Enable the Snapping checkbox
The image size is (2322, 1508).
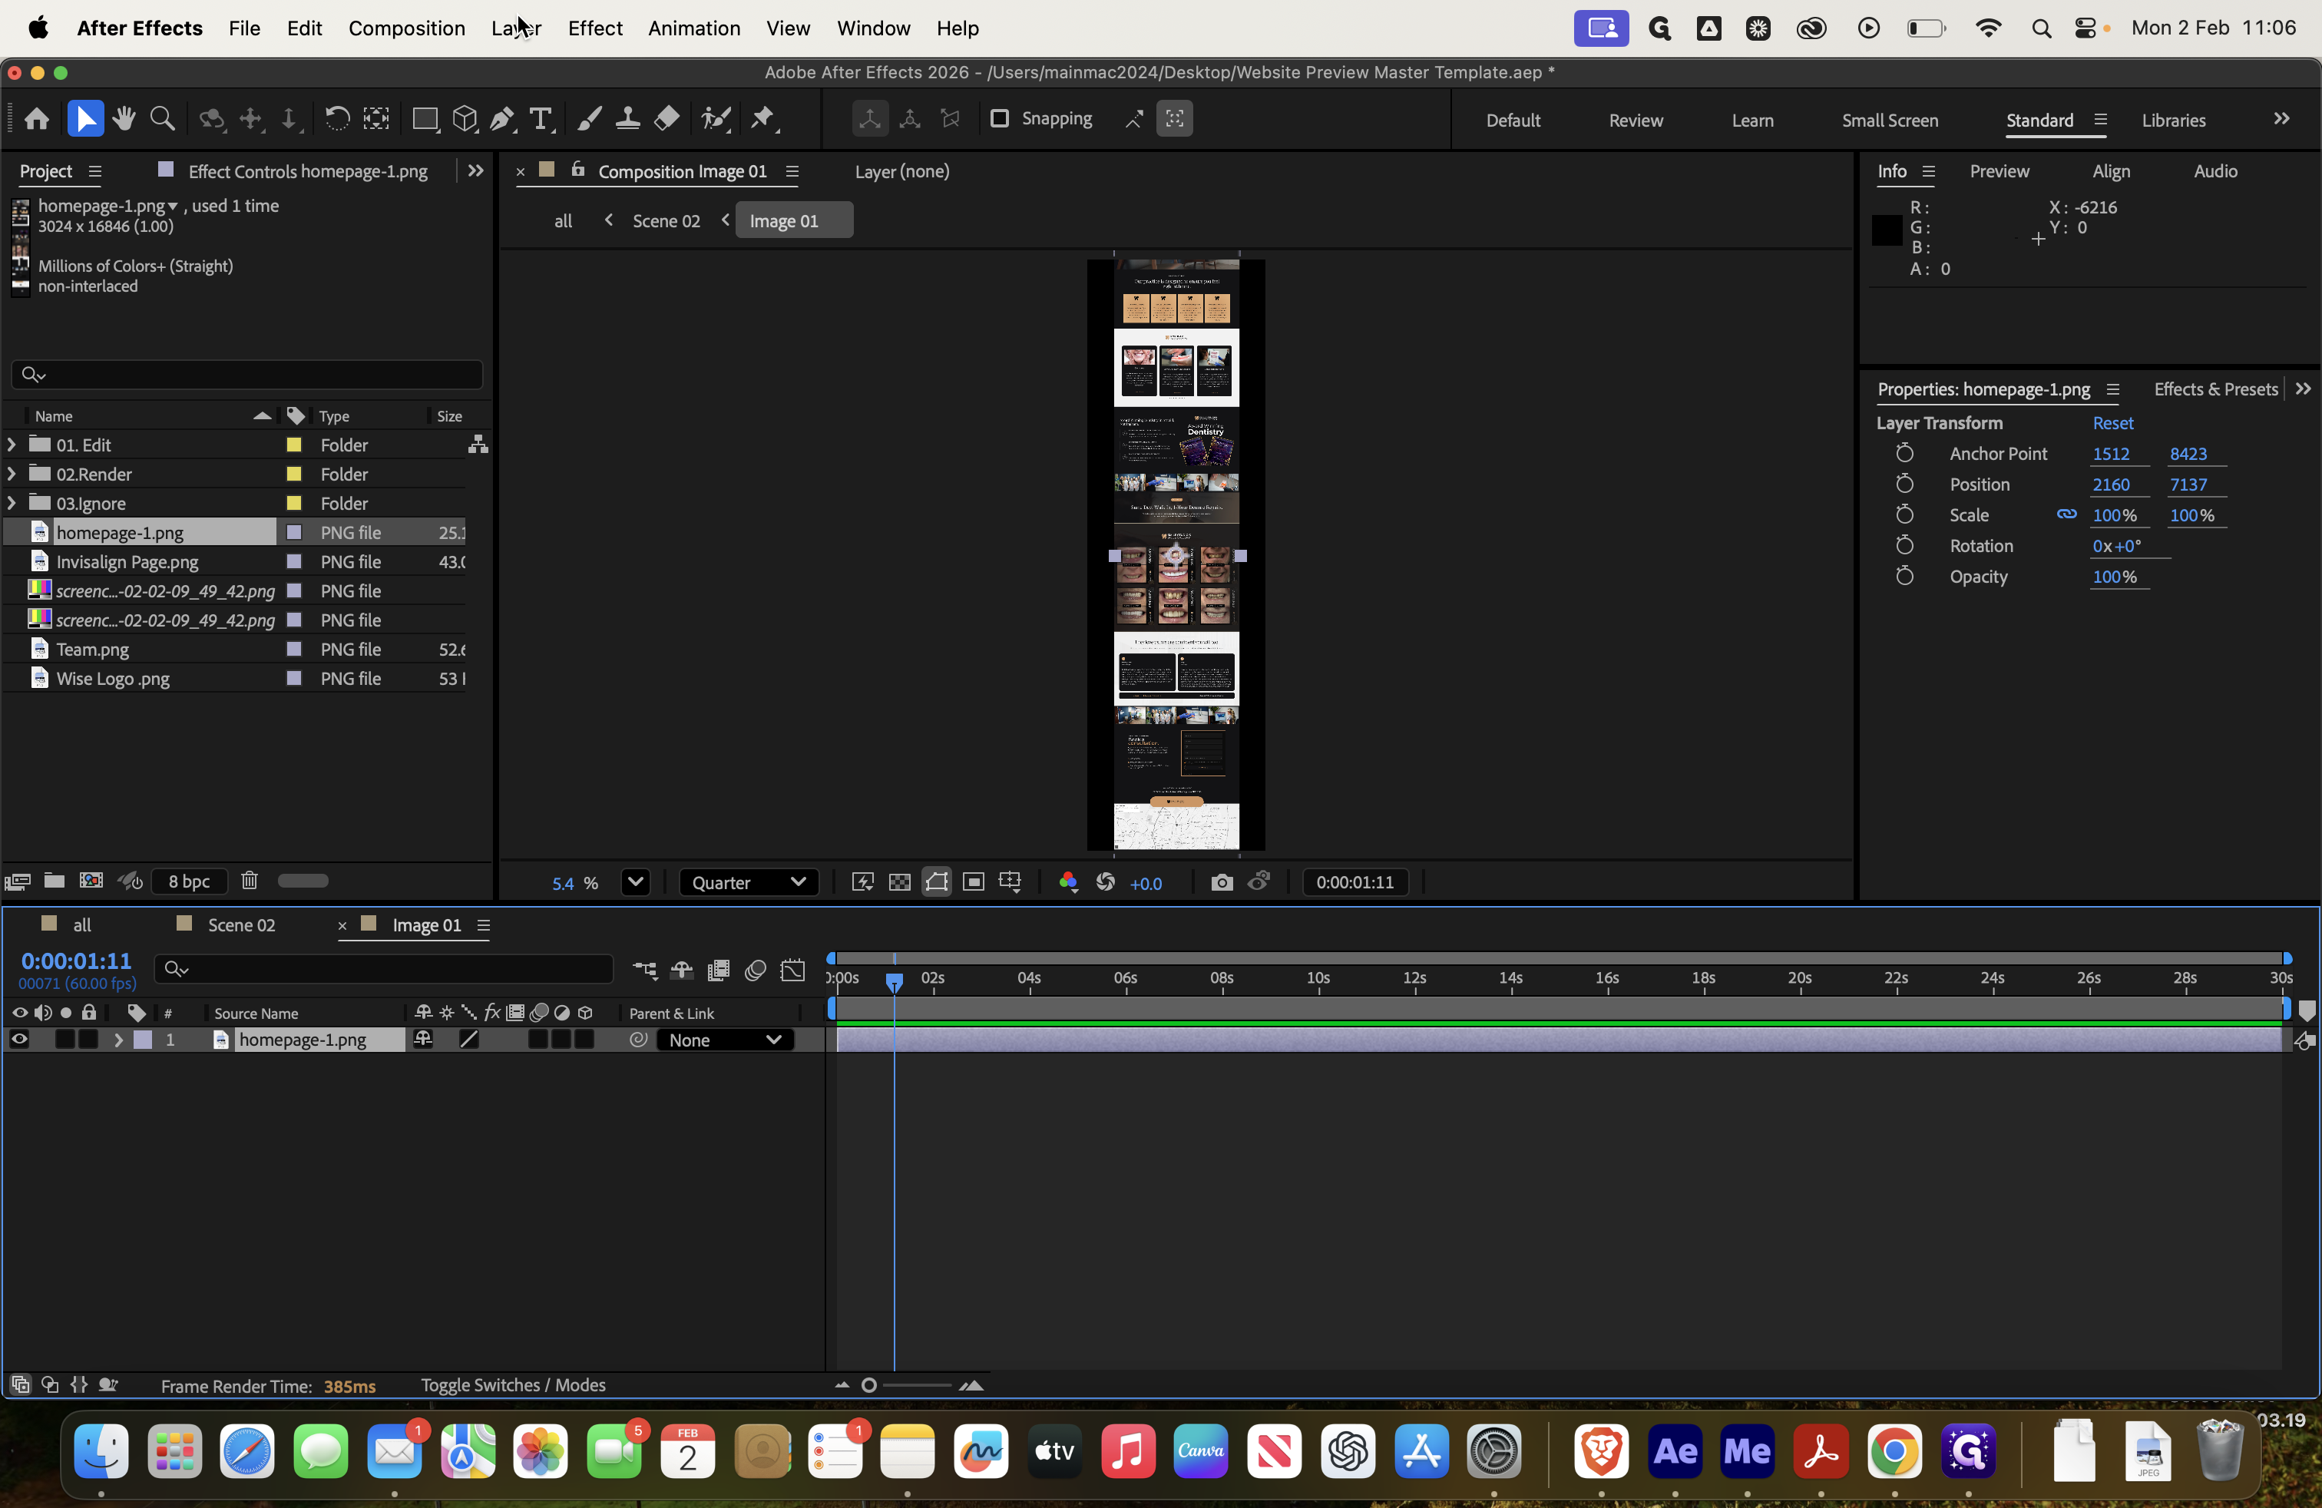click(x=1000, y=119)
